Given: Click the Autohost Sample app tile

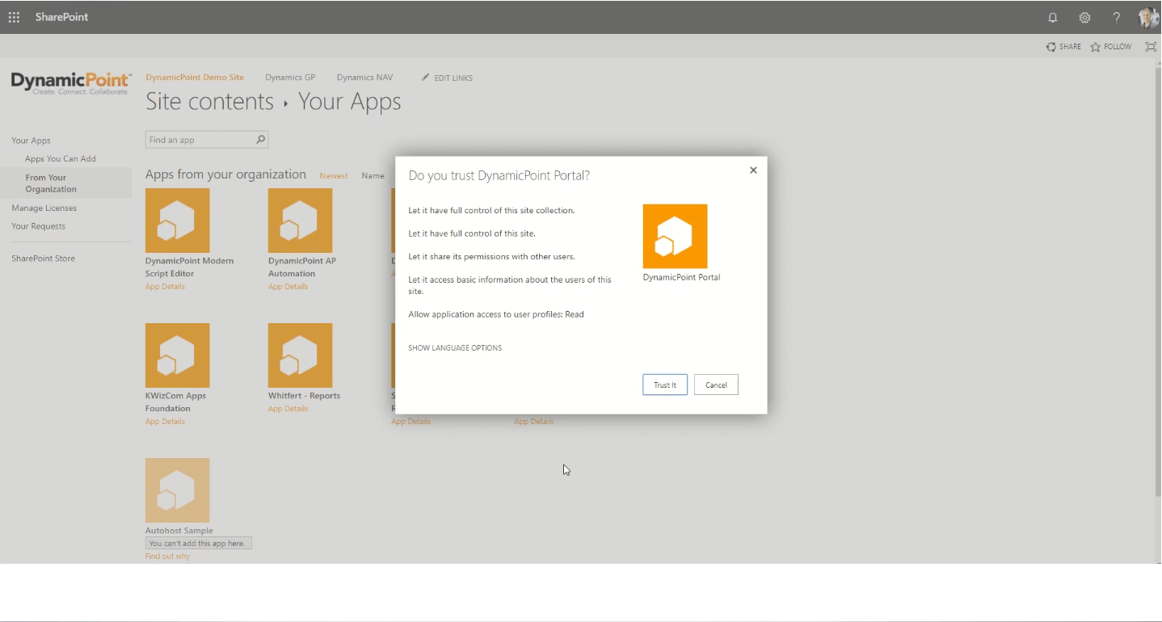Looking at the screenshot, I should coord(177,490).
